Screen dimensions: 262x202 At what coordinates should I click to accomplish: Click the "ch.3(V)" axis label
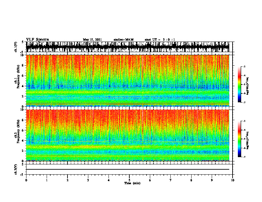pyautogui.click(x=16, y=170)
